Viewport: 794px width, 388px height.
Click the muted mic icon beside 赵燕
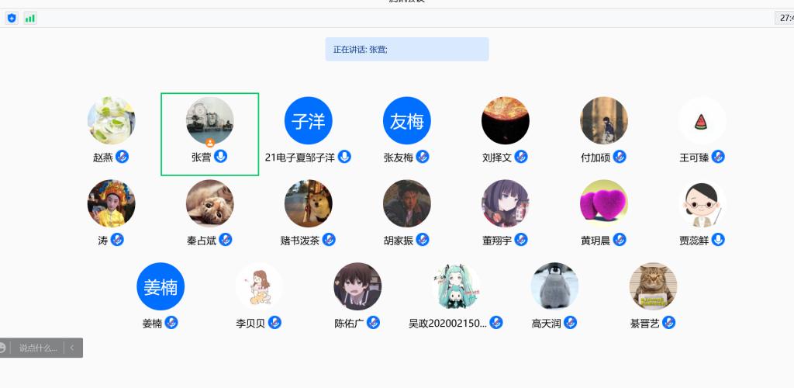122,157
